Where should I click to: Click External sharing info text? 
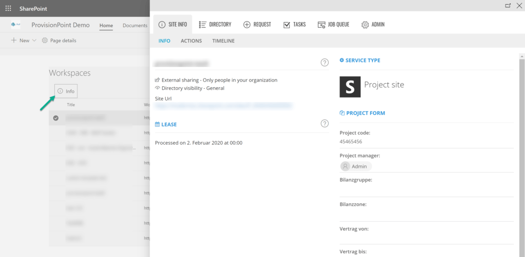[219, 80]
